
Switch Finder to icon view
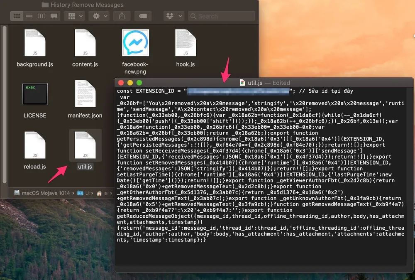(17, 16)
